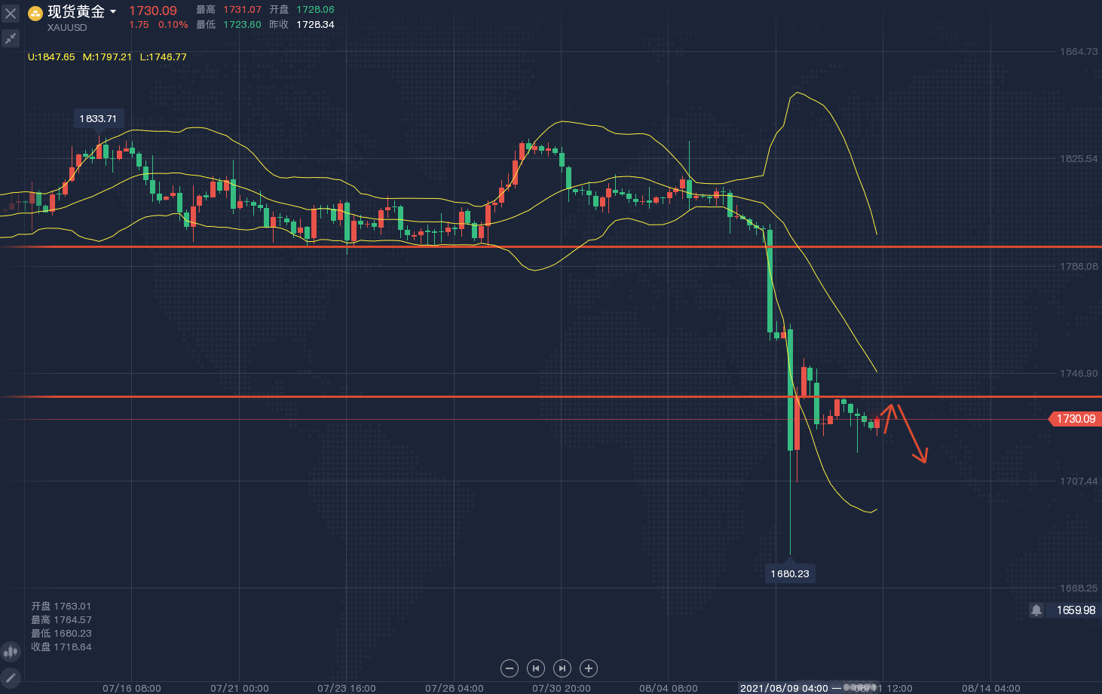Image resolution: width=1102 pixels, height=694 pixels.
Task: Click the 2021/08/09 04:00 crosshair time label
Action: [784, 688]
